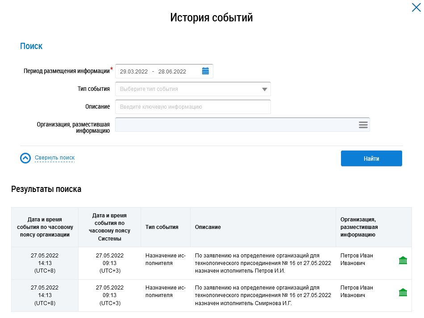Click the Описание keyword input field
The width and height of the screenshot is (424, 318).
[193, 107]
